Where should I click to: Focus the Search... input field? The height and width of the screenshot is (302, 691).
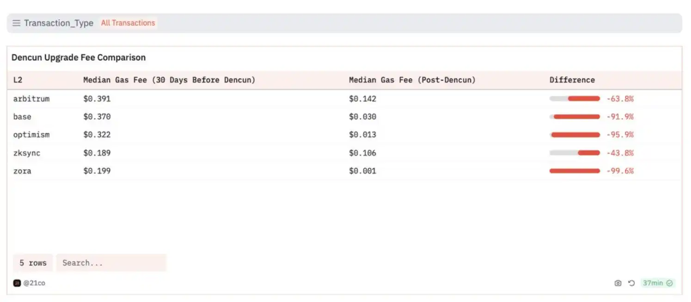point(111,263)
